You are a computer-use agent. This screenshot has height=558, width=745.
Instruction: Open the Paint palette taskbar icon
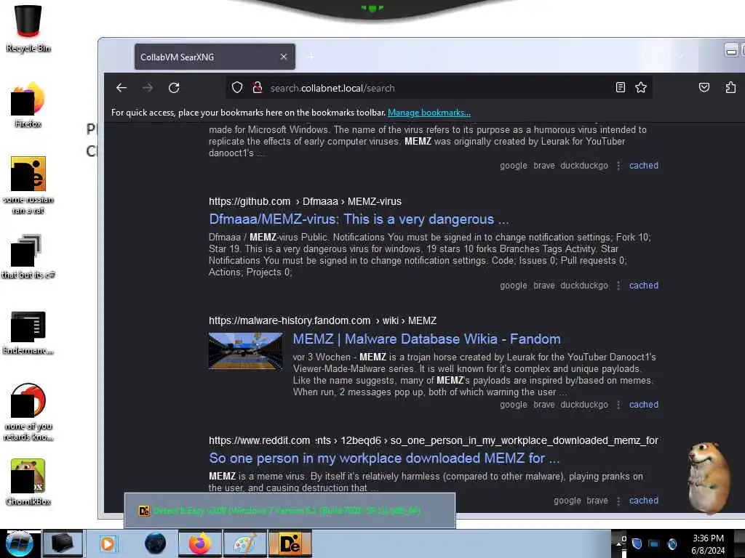(244, 543)
